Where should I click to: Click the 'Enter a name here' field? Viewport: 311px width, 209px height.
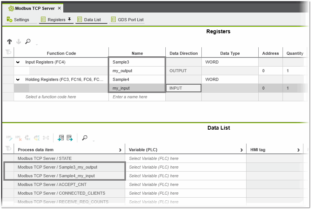pos(130,97)
